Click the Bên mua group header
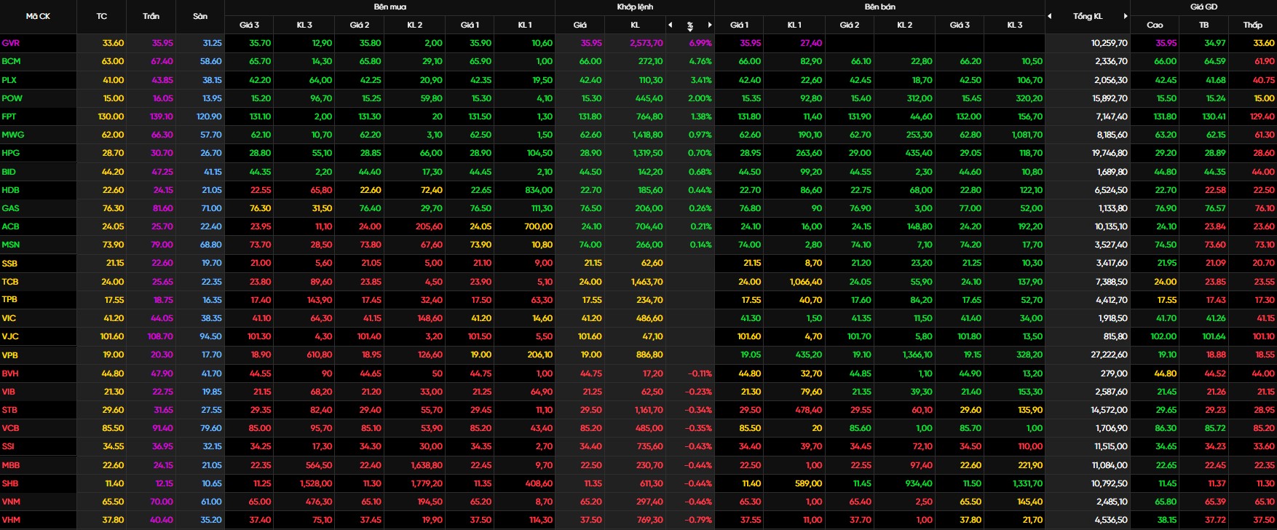 (390, 7)
